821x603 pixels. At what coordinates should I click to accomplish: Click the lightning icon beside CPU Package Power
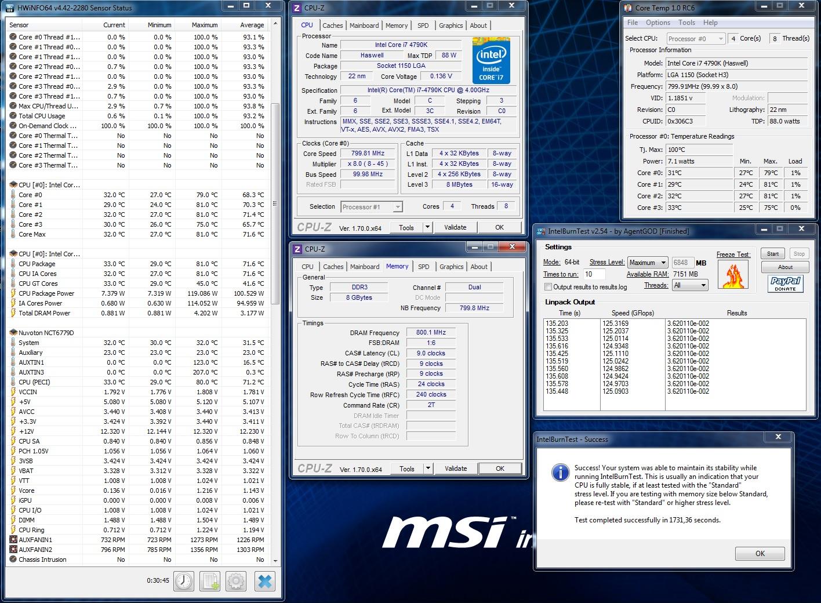point(13,293)
